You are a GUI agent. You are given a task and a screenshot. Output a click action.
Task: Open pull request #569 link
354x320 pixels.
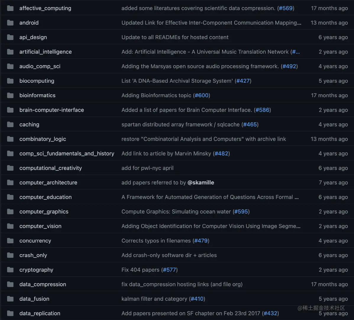(286, 8)
